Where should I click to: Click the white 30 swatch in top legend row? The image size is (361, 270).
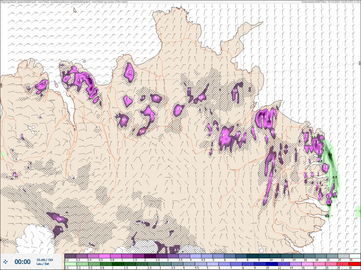click(355, 256)
